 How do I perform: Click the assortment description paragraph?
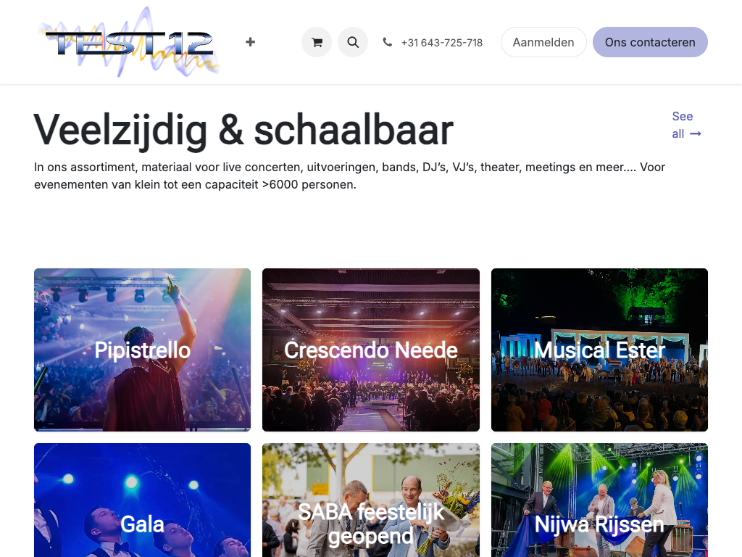[350, 176]
